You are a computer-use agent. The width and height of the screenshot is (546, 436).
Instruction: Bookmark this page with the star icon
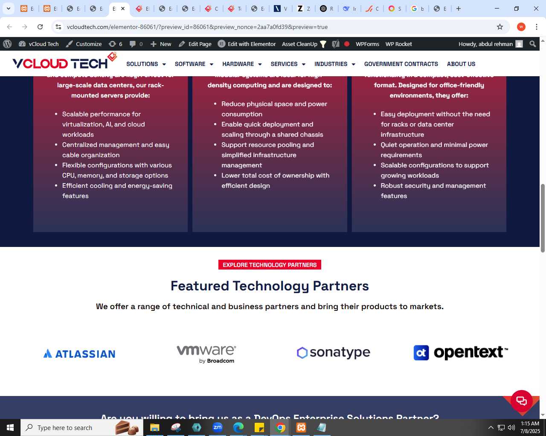pyautogui.click(x=500, y=27)
